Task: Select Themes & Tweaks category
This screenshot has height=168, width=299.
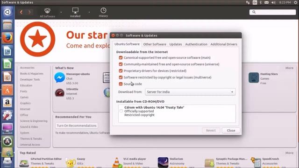Action: (31, 139)
